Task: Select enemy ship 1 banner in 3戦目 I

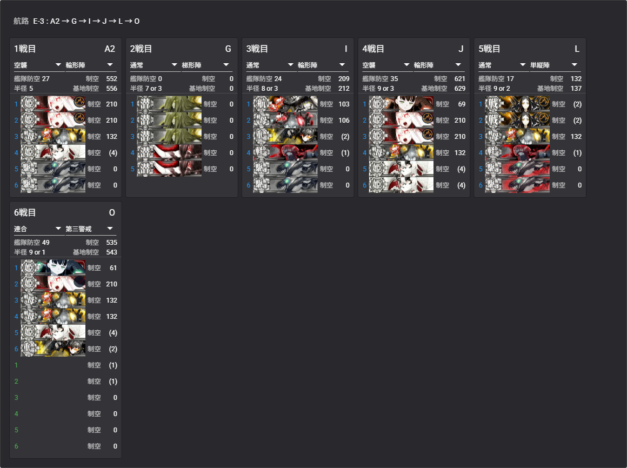Action: [x=285, y=104]
